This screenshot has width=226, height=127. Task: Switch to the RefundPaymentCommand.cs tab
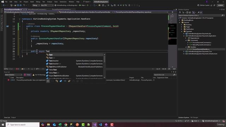click(37, 10)
